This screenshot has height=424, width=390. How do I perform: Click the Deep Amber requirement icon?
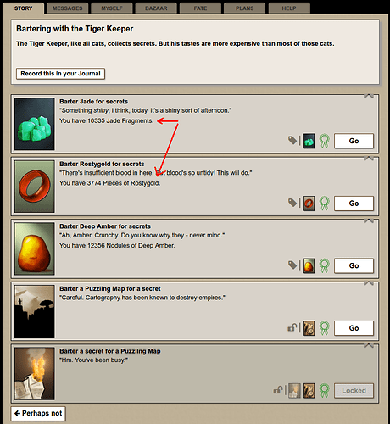pyautogui.click(x=309, y=265)
